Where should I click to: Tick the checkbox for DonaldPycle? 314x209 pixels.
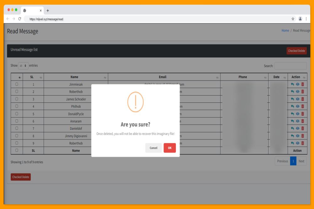tap(17, 114)
